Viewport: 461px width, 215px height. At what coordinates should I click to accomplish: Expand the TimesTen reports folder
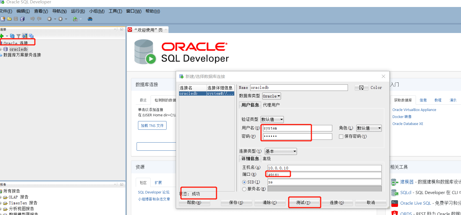click(x=1, y=203)
